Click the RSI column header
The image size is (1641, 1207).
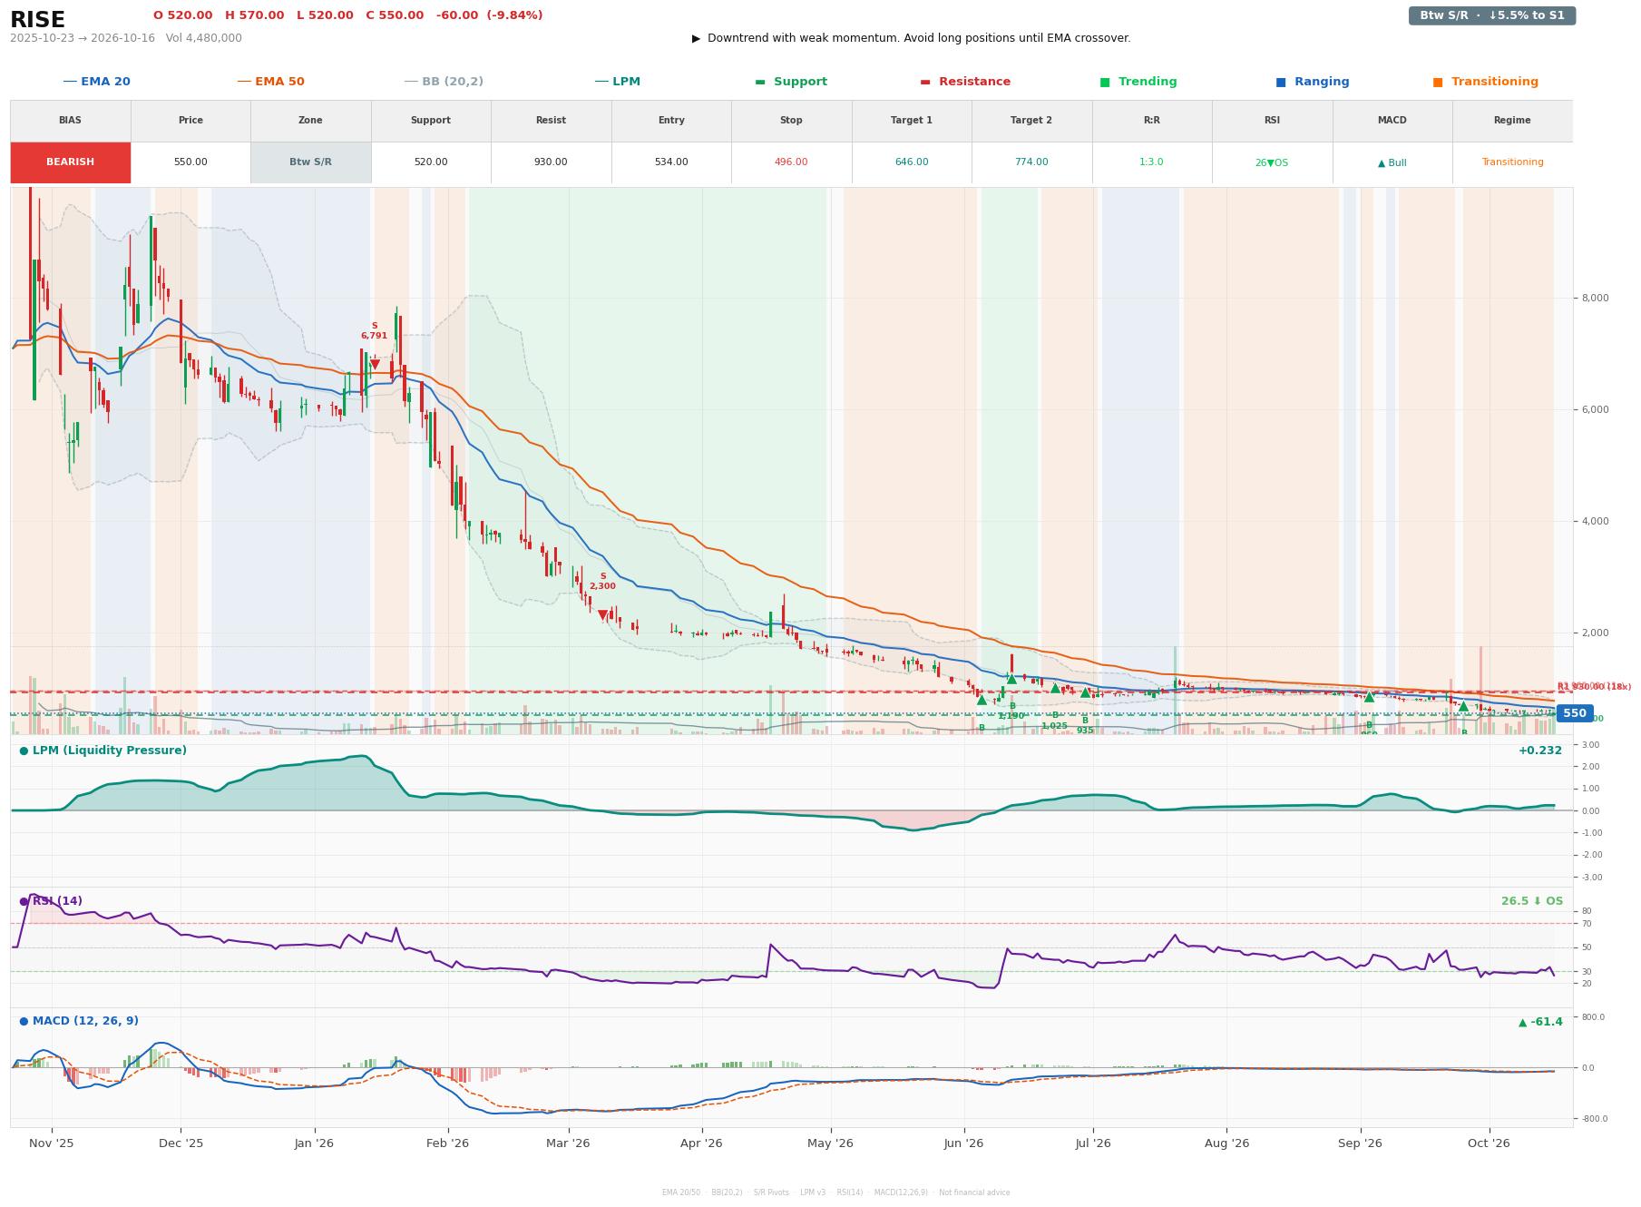1272,121
